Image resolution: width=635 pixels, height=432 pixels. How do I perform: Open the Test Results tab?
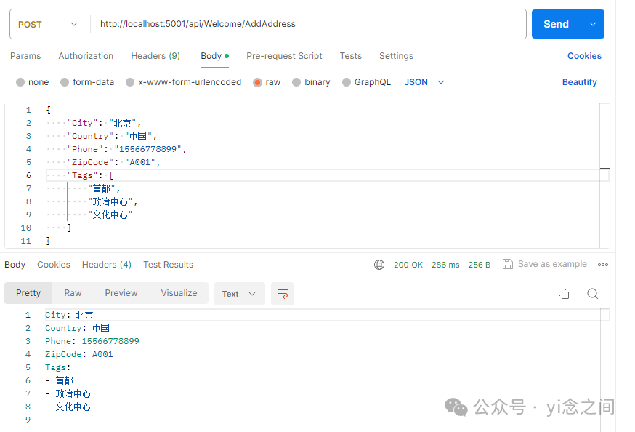click(x=168, y=265)
